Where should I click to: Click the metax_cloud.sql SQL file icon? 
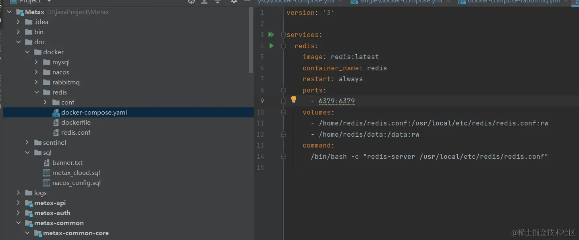[x=47, y=173]
